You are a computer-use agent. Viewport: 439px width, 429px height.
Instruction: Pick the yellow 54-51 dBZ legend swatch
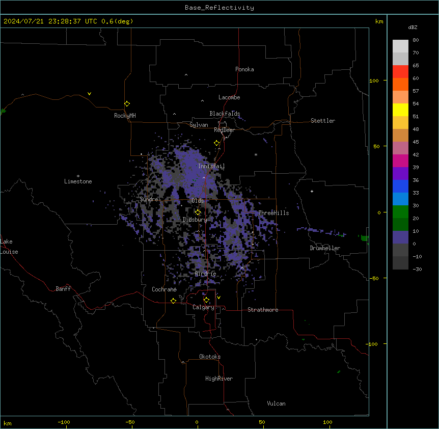coord(400,110)
